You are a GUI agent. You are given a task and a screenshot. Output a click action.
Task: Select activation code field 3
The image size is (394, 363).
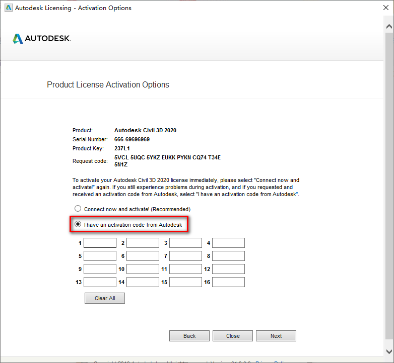[185, 243]
